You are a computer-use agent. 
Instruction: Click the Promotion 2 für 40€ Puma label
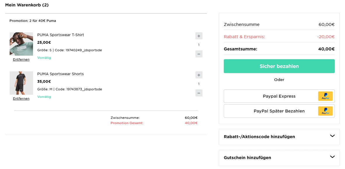[33, 21]
